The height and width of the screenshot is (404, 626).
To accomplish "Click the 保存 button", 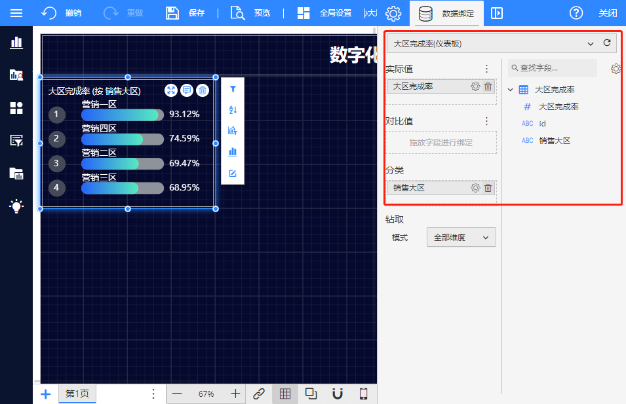I will coord(186,13).
